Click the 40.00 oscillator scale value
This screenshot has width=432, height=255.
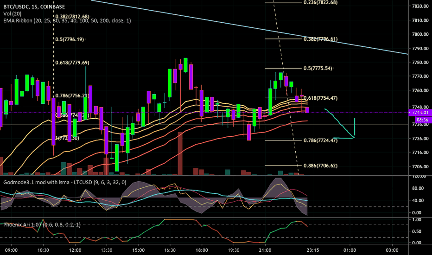click(418, 200)
